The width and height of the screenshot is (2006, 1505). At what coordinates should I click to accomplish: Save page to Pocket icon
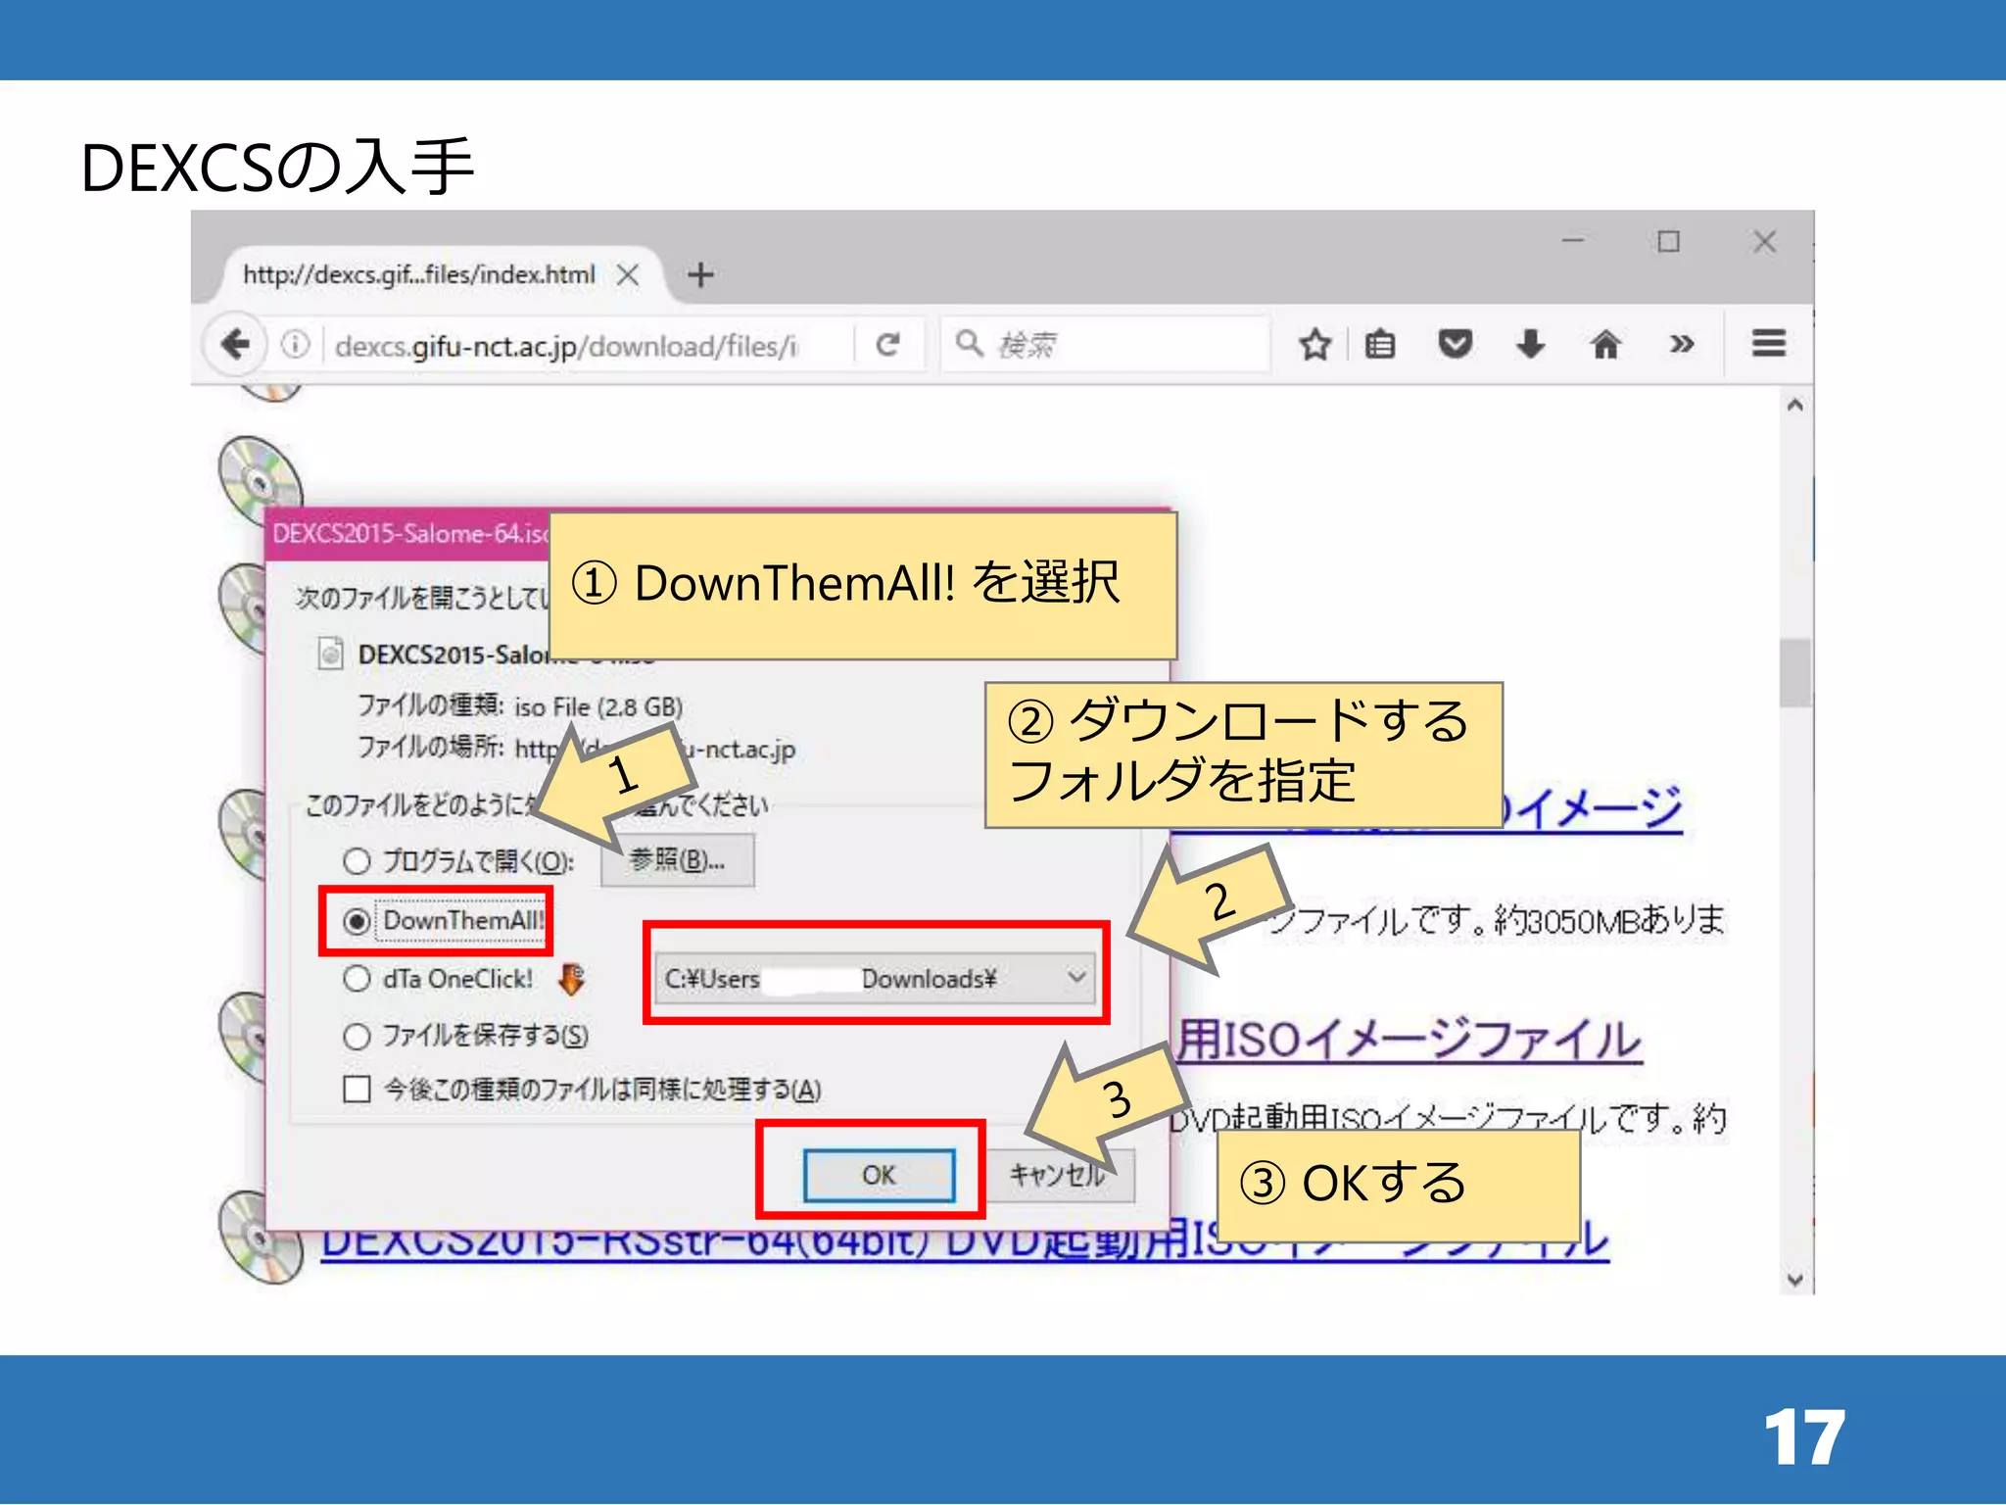pos(1455,344)
